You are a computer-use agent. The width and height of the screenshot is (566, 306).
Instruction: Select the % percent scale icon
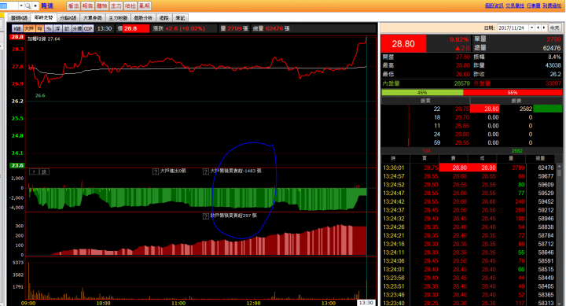point(49,28)
